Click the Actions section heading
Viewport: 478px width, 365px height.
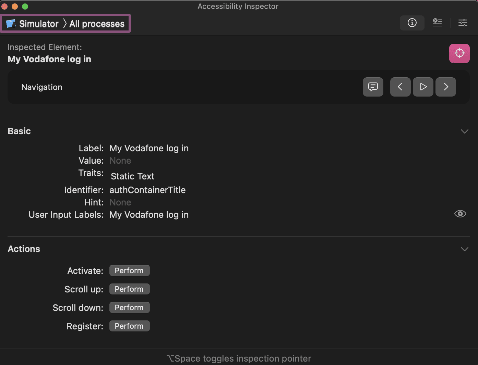(x=24, y=249)
